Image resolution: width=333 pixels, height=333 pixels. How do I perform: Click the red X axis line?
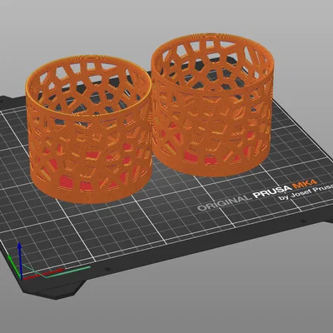pyautogui.click(x=43, y=273)
